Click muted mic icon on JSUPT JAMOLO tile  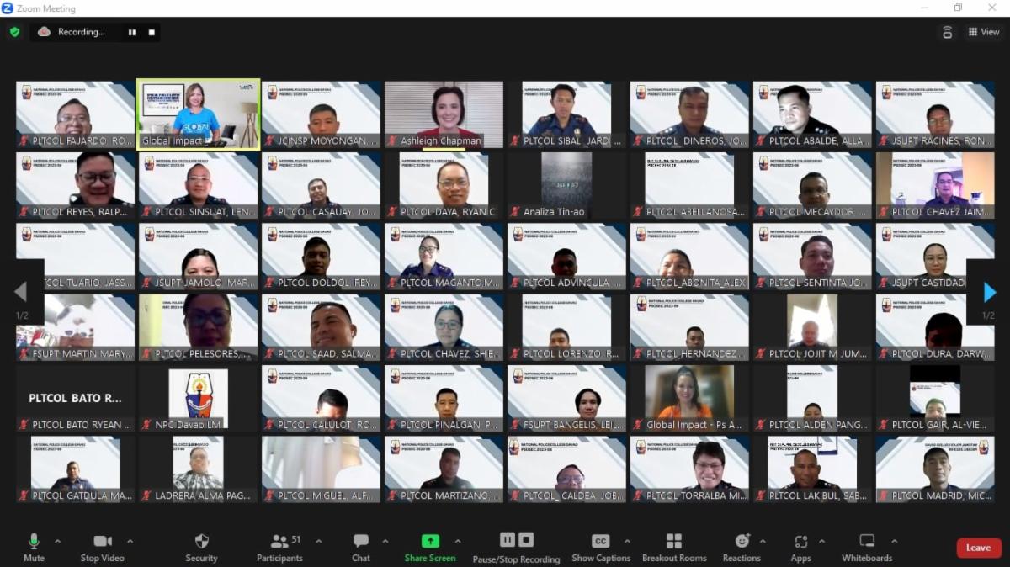(146, 283)
